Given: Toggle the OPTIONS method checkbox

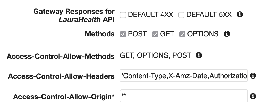Looking at the screenshot, I should [182, 34].
